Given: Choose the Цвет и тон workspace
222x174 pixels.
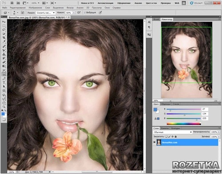Looking at the screenshot, I should click(x=151, y=3).
